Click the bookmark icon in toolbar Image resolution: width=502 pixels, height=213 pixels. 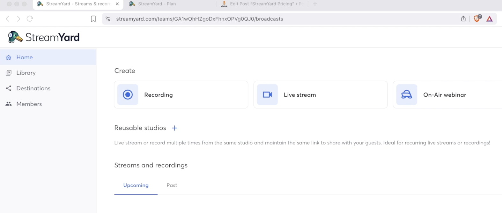pyautogui.click(x=93, y=19)
